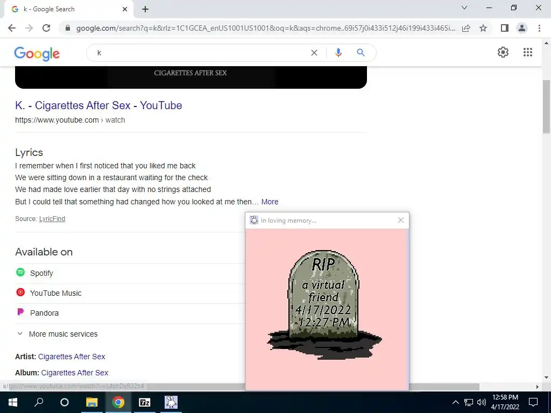The width and height of the screenshot is (551, 413).
Task: Click the vertical scrollbar thumb
Action: click(x=546, y=106)
